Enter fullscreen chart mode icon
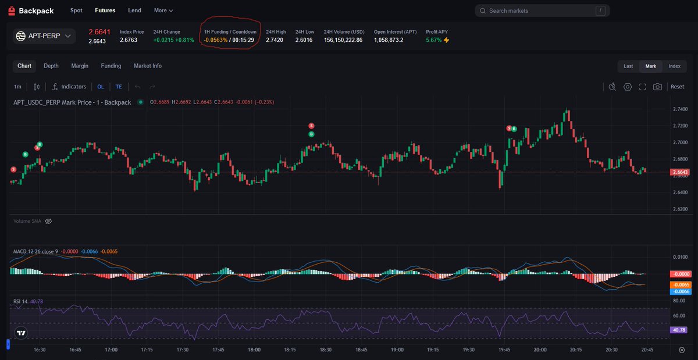 pos(643,87)
